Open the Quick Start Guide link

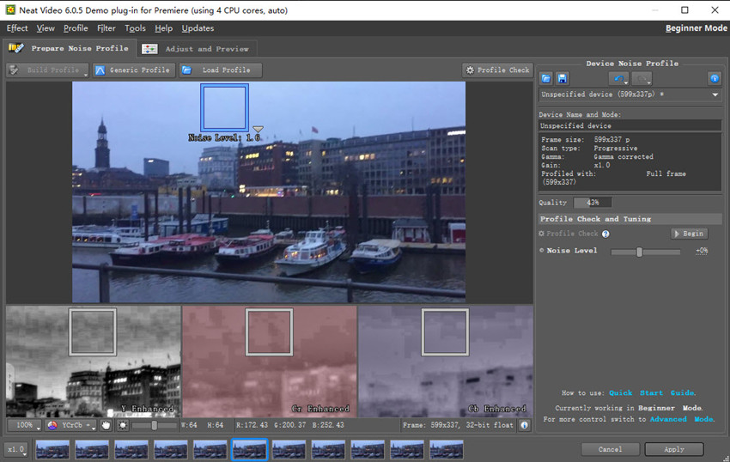pyautogui.click(x=652, y=393)
